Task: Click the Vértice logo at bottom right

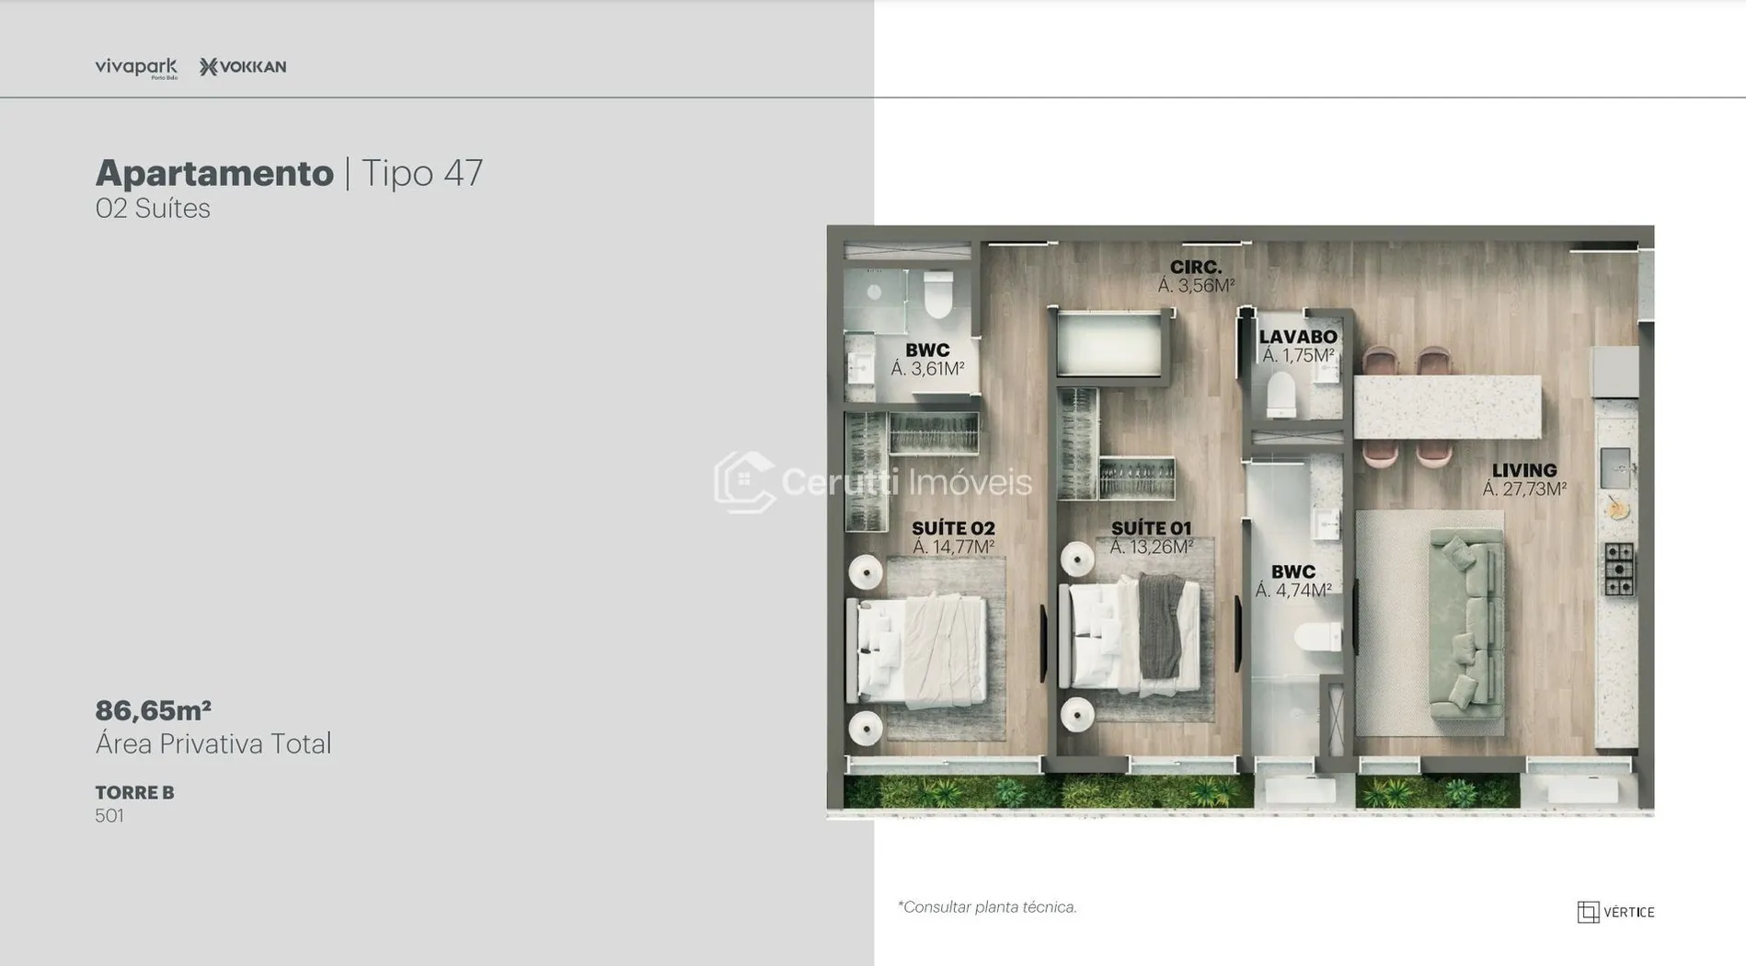Action: click(1615, 912)
